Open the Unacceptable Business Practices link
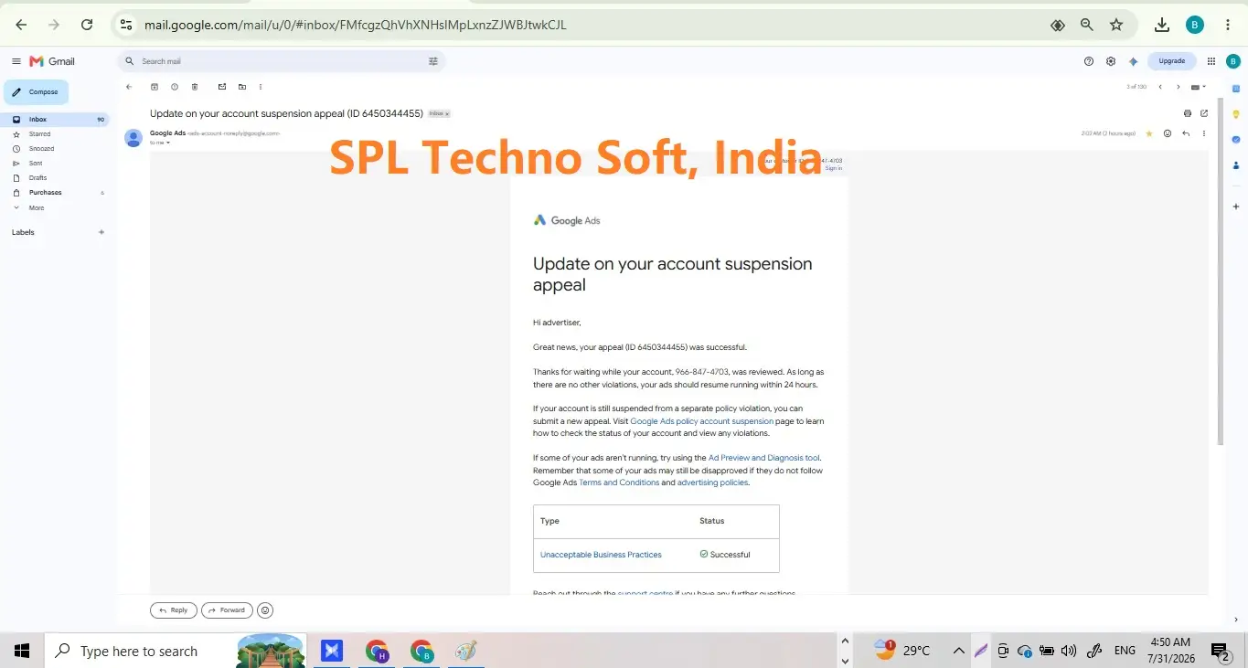Screen dimensions: 1248x668 coord(601,555)
